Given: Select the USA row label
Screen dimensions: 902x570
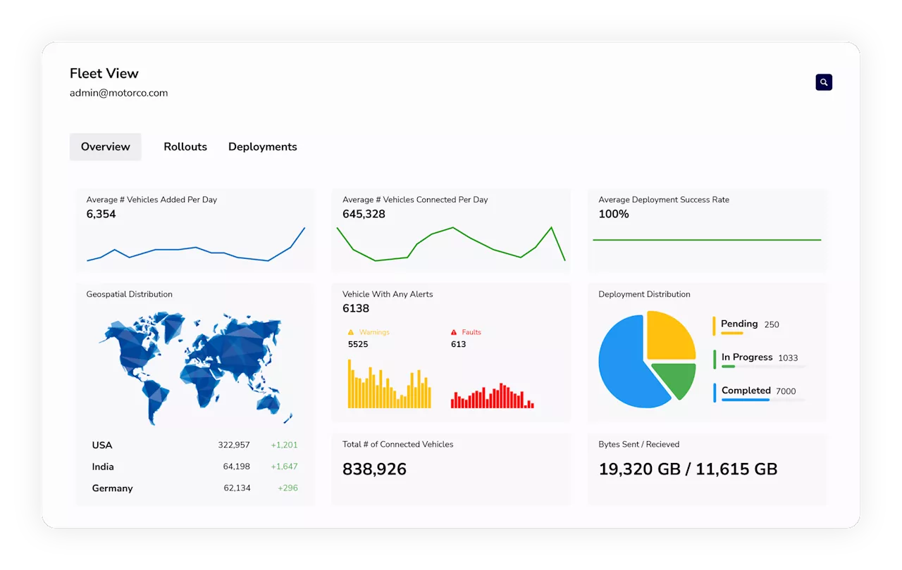Looking at the screenshot, I should pos(102,445).
